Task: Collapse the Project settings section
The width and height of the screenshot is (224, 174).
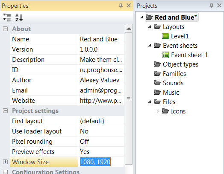Action: pyautogui.click(x=5, y=111)
